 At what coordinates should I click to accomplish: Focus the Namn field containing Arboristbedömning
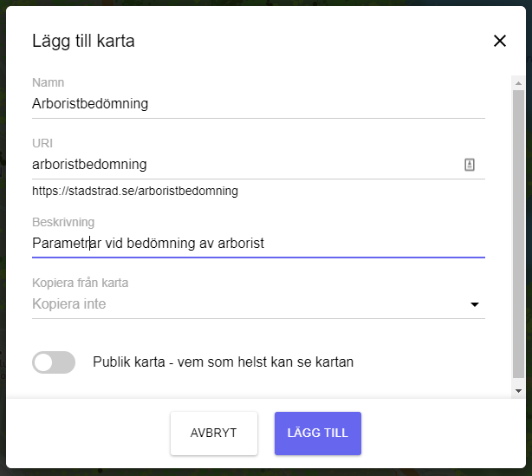click(258, 104)
